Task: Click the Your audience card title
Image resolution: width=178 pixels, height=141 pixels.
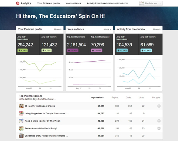Action: click(76, 29)
